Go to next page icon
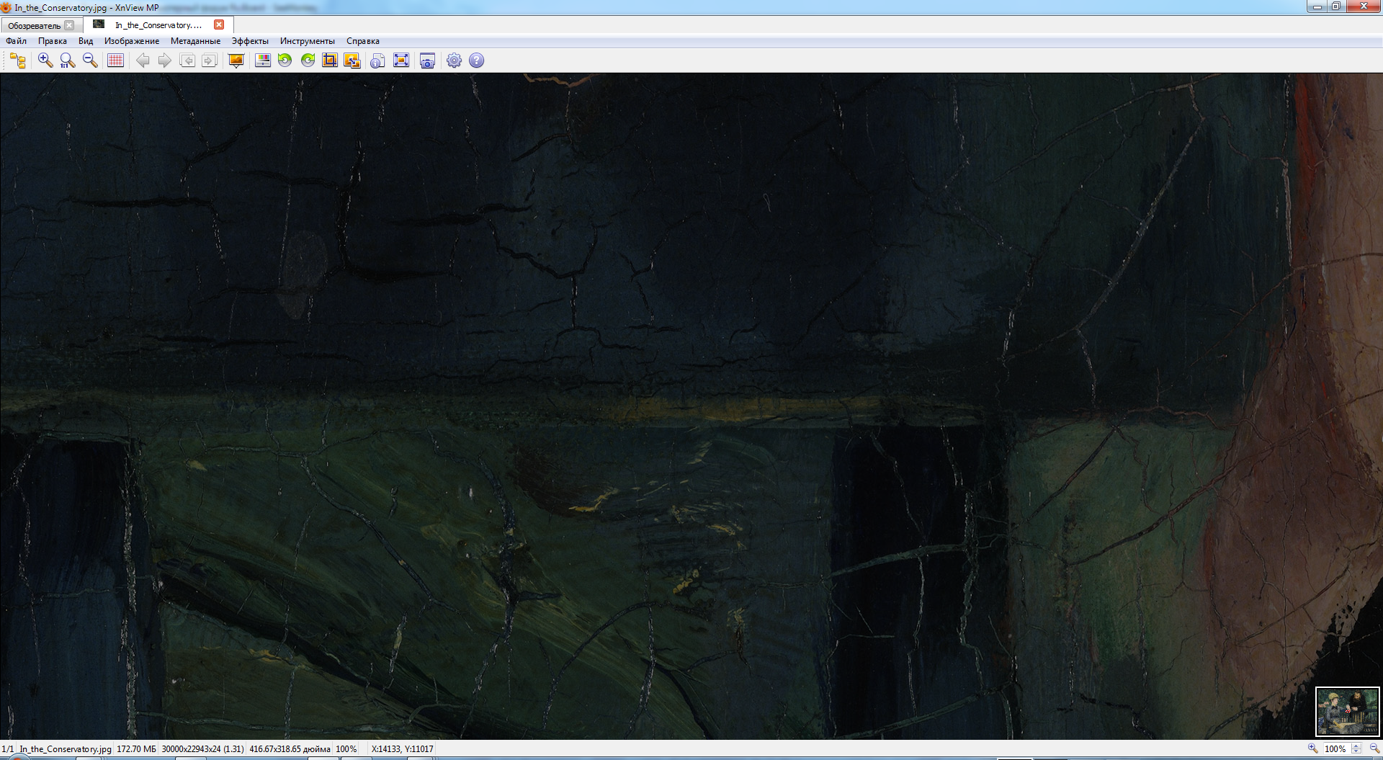1383x760 pixels. point(209,61)
